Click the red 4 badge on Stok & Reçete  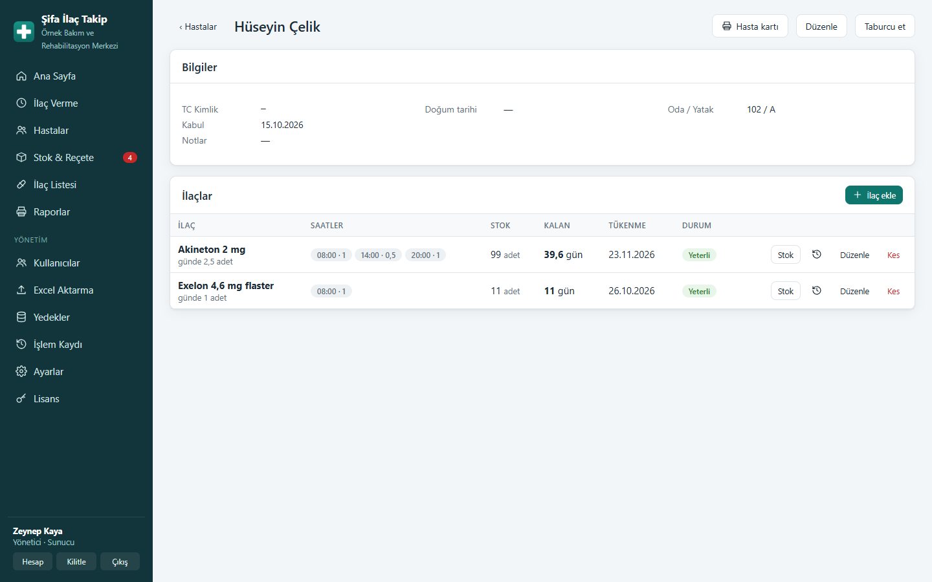(130, 158)
